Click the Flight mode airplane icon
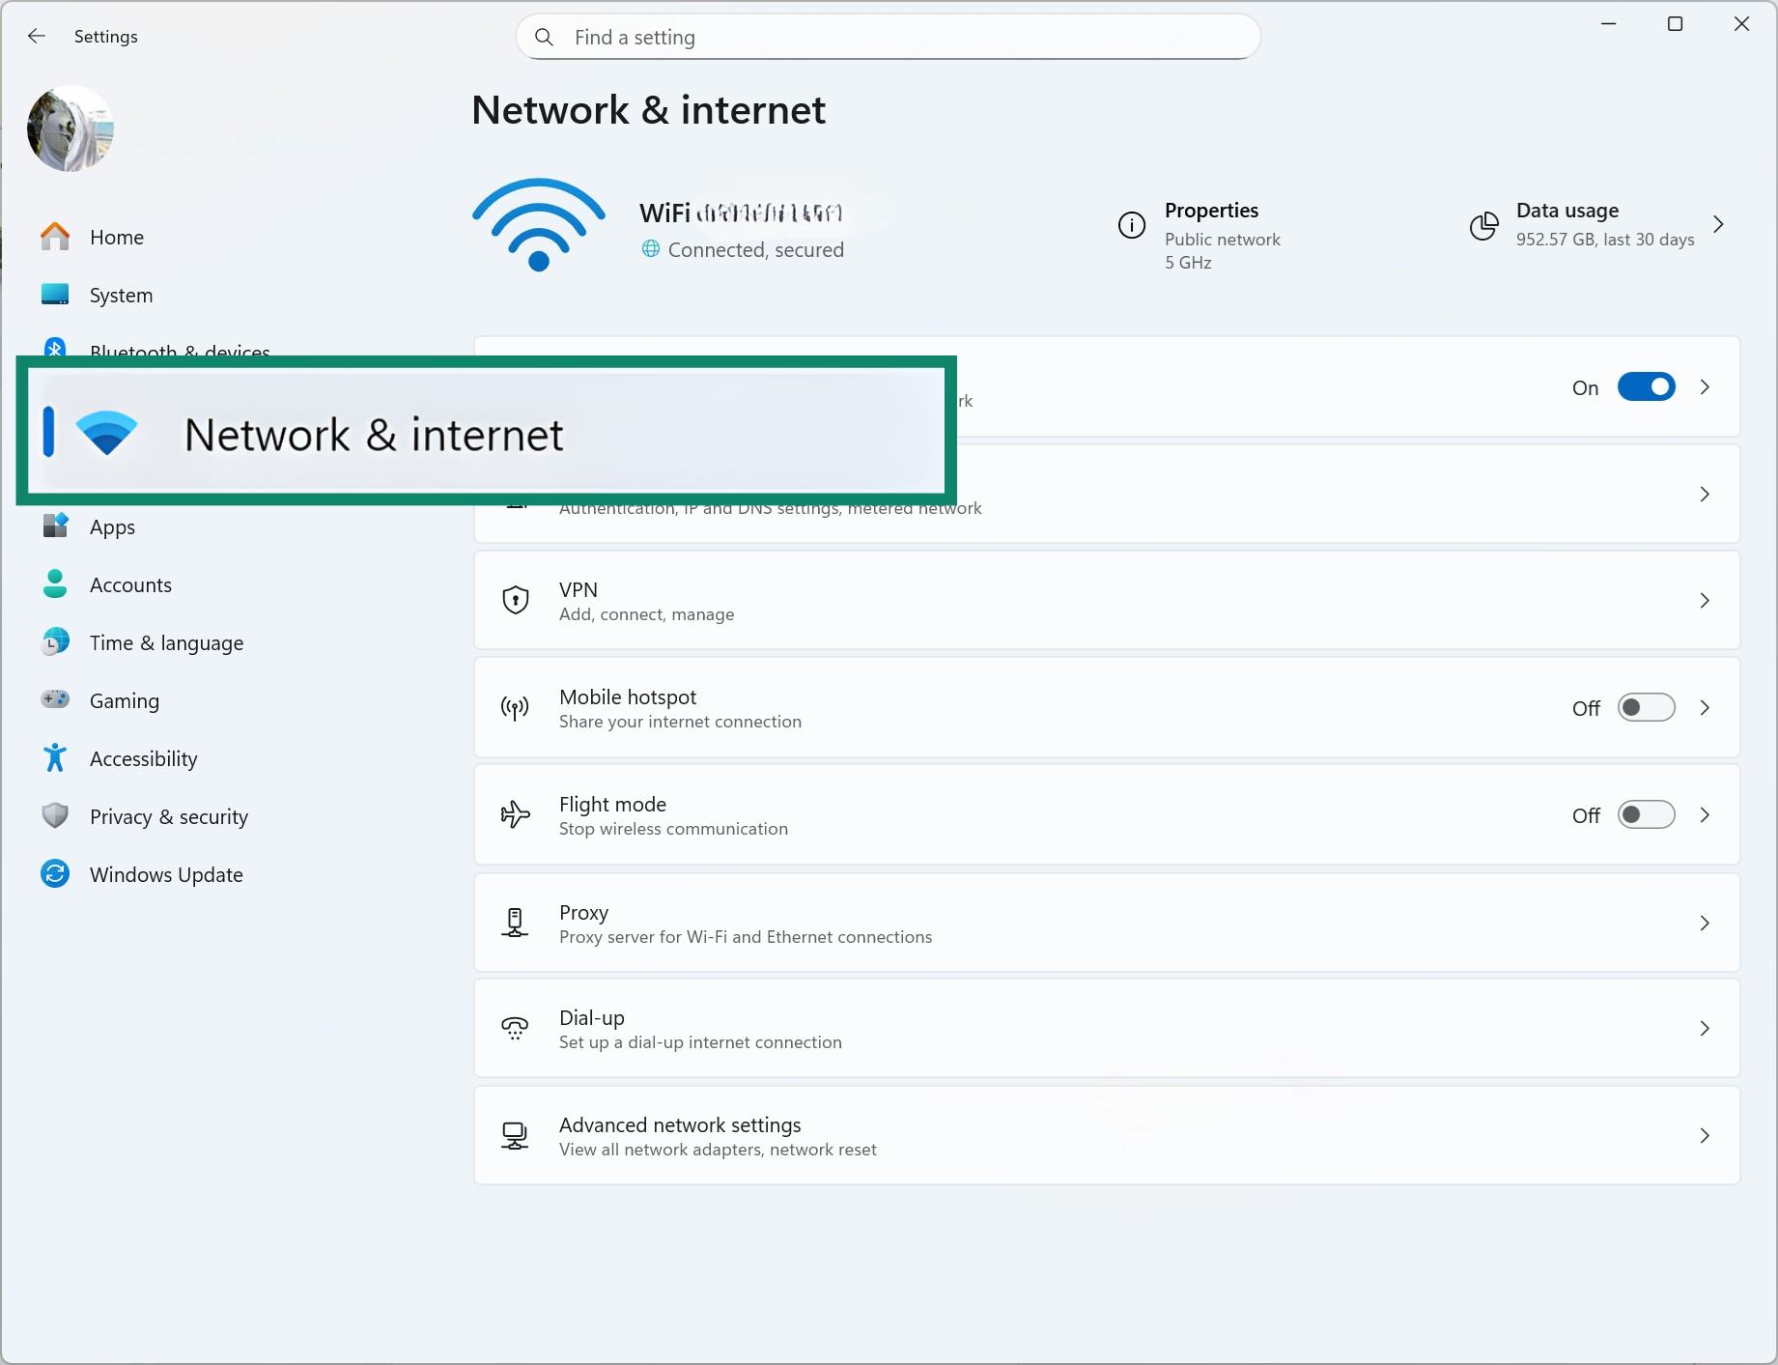Screen dimensions: 1778x1365 (515, 815)
